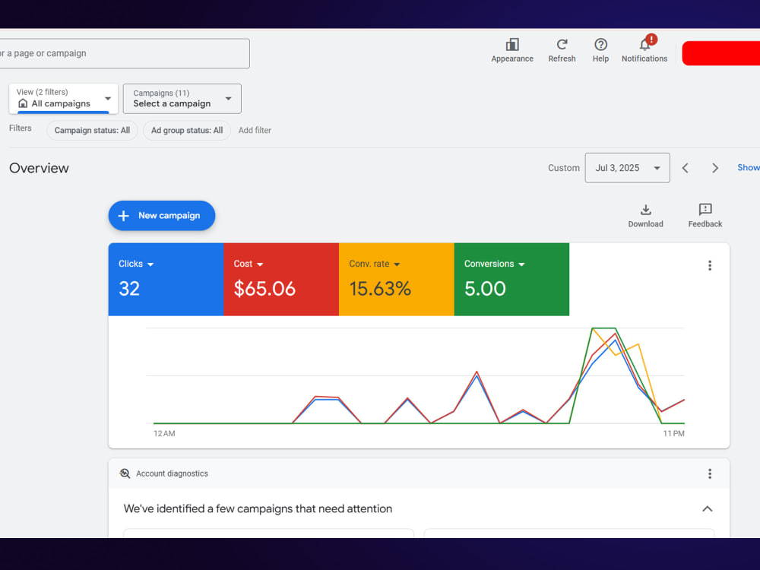Click the Overview heading

point(39,168)
